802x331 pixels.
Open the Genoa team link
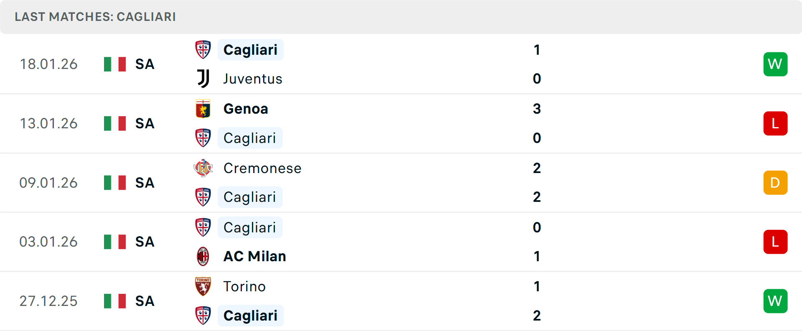(x=246, y=109)
